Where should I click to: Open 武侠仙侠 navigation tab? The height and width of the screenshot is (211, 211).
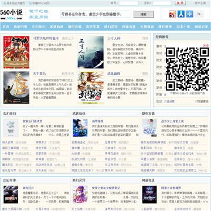[56, 27]
